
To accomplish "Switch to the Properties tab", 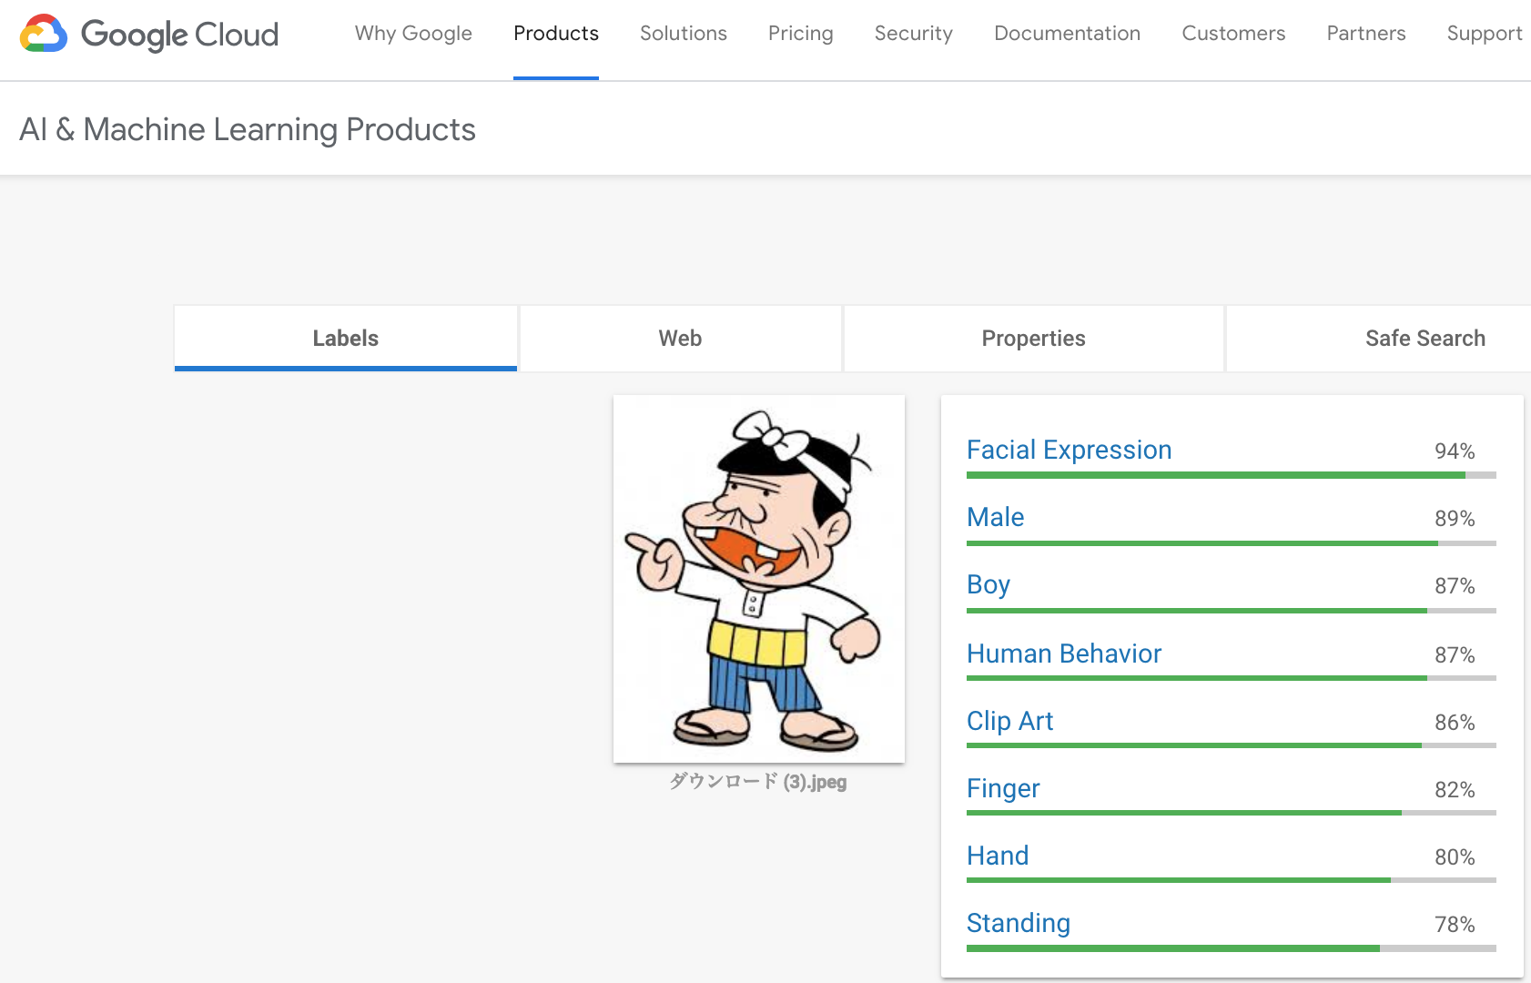I will (1034, 339).
